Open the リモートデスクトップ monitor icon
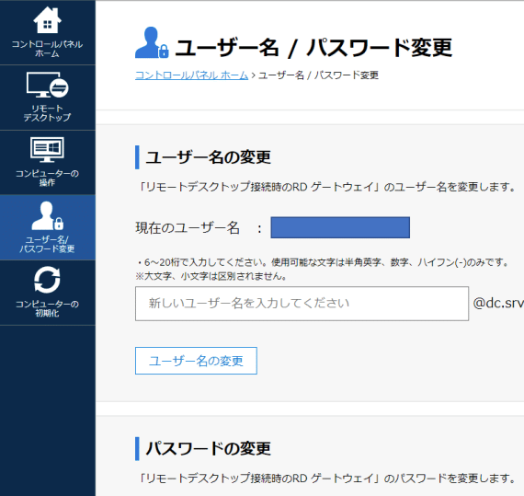 click(x=47, y=85)
